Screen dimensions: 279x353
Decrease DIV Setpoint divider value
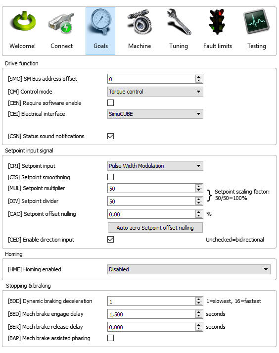[x=198, y=203]
